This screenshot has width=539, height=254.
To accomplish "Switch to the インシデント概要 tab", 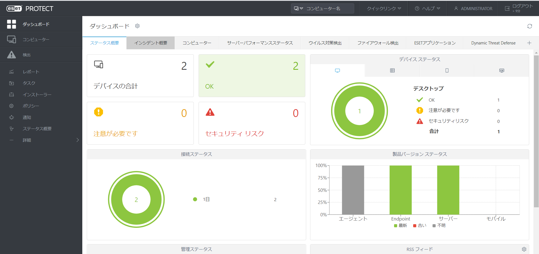I will click(x=151, y=43).
